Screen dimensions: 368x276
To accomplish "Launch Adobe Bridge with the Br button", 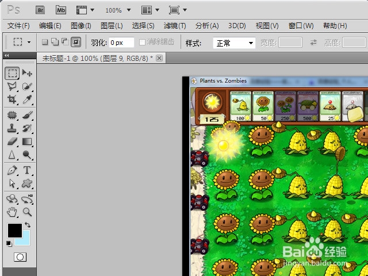I will tap(40, 10).
